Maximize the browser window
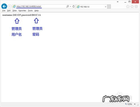 [130, 2]
